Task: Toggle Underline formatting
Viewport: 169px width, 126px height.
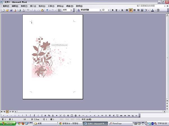Action: coord(116,10)
